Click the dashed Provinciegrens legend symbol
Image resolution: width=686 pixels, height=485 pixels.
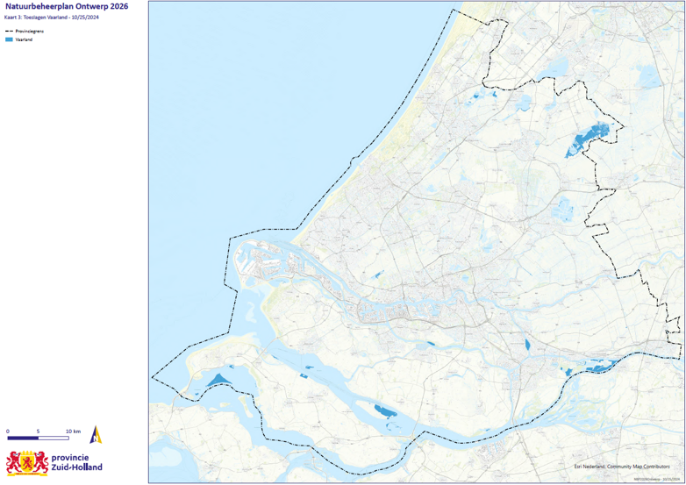[9, 31]
